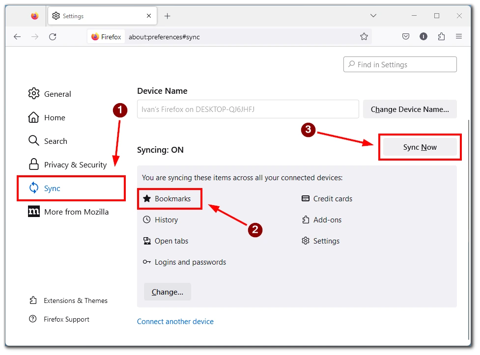The width and height of the screenshot is (480, 355).
Task: Click the page vertical scrollbar
Action: click(468, 229)
